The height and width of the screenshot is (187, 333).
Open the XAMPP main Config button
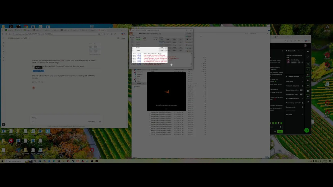tap(189, 33)
